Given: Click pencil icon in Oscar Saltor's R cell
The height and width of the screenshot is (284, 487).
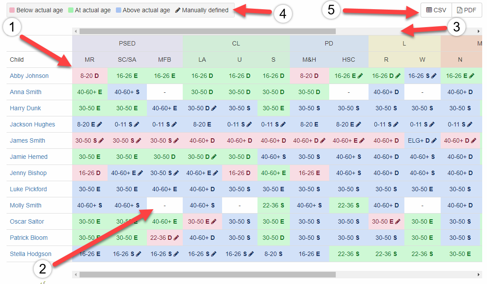Looking at the screenshot, I should click(x=397, y=222).
